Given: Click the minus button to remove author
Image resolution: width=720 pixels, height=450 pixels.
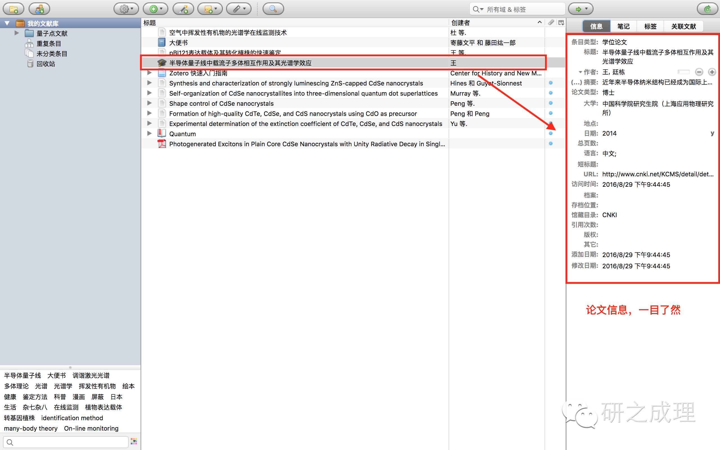Looking at the screenshot, I should click(699, 72).
